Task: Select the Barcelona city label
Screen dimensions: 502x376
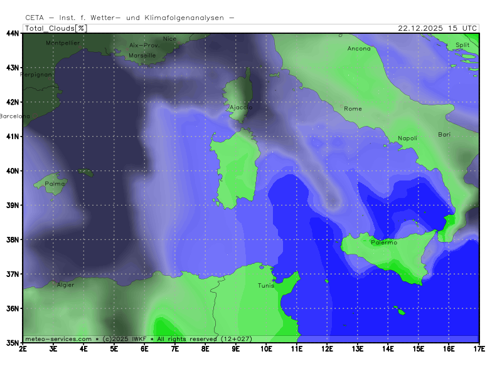Action: [15, 117]
